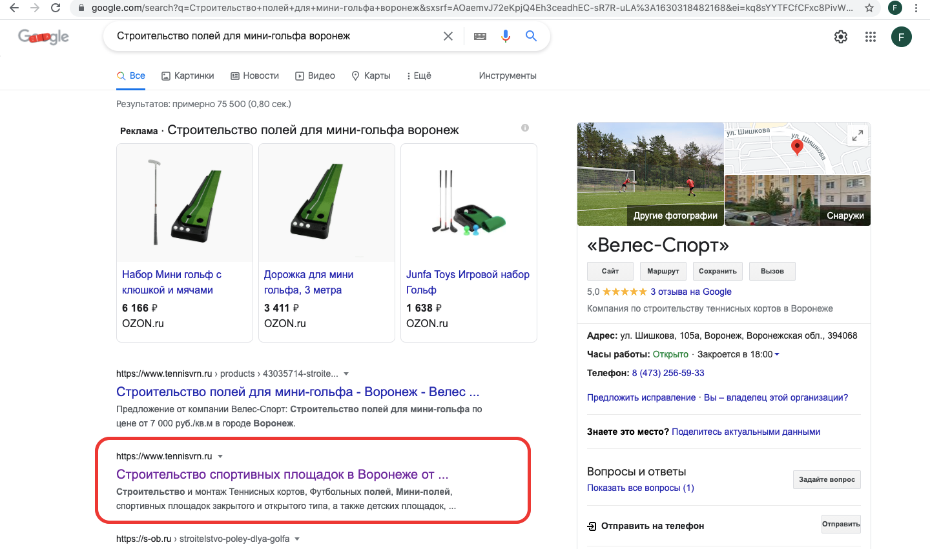Screen dimensions: 930x549
Task: Open the Google apps grid
Action: coord(871,37)
